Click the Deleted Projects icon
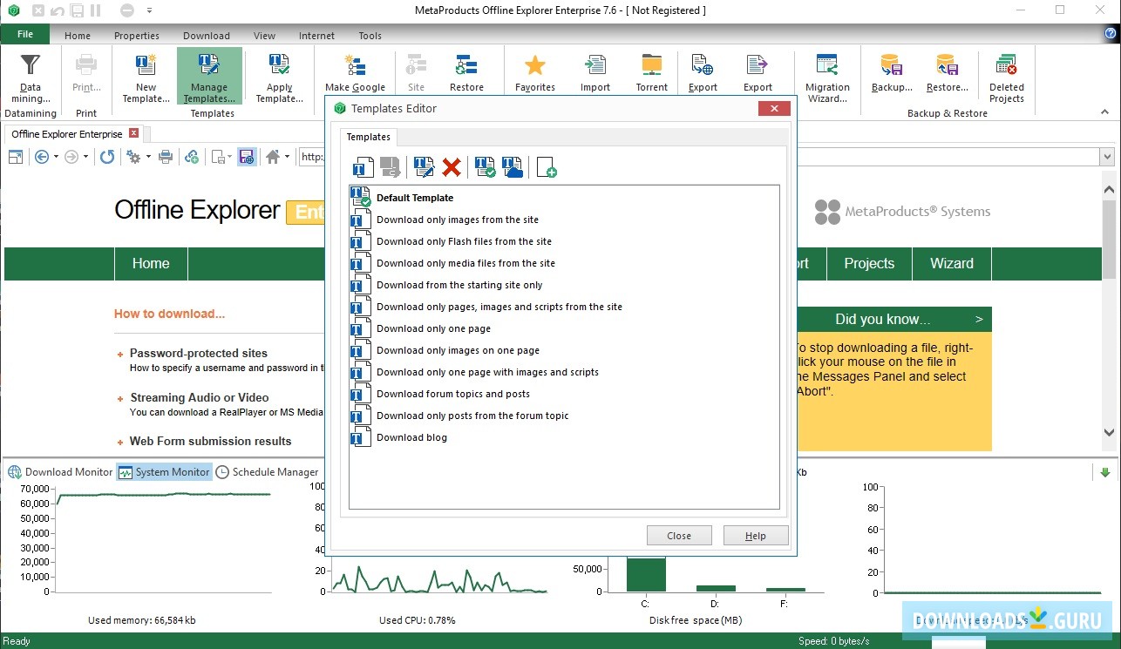1121x649 pixels. (1006, 71)
